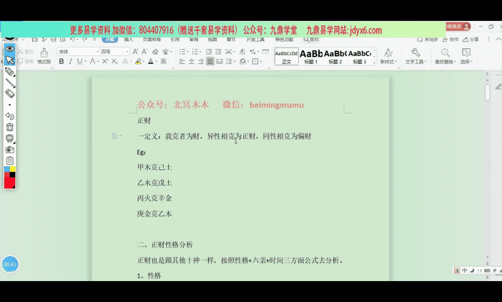Apply Italic formatting

pos(71,61)
